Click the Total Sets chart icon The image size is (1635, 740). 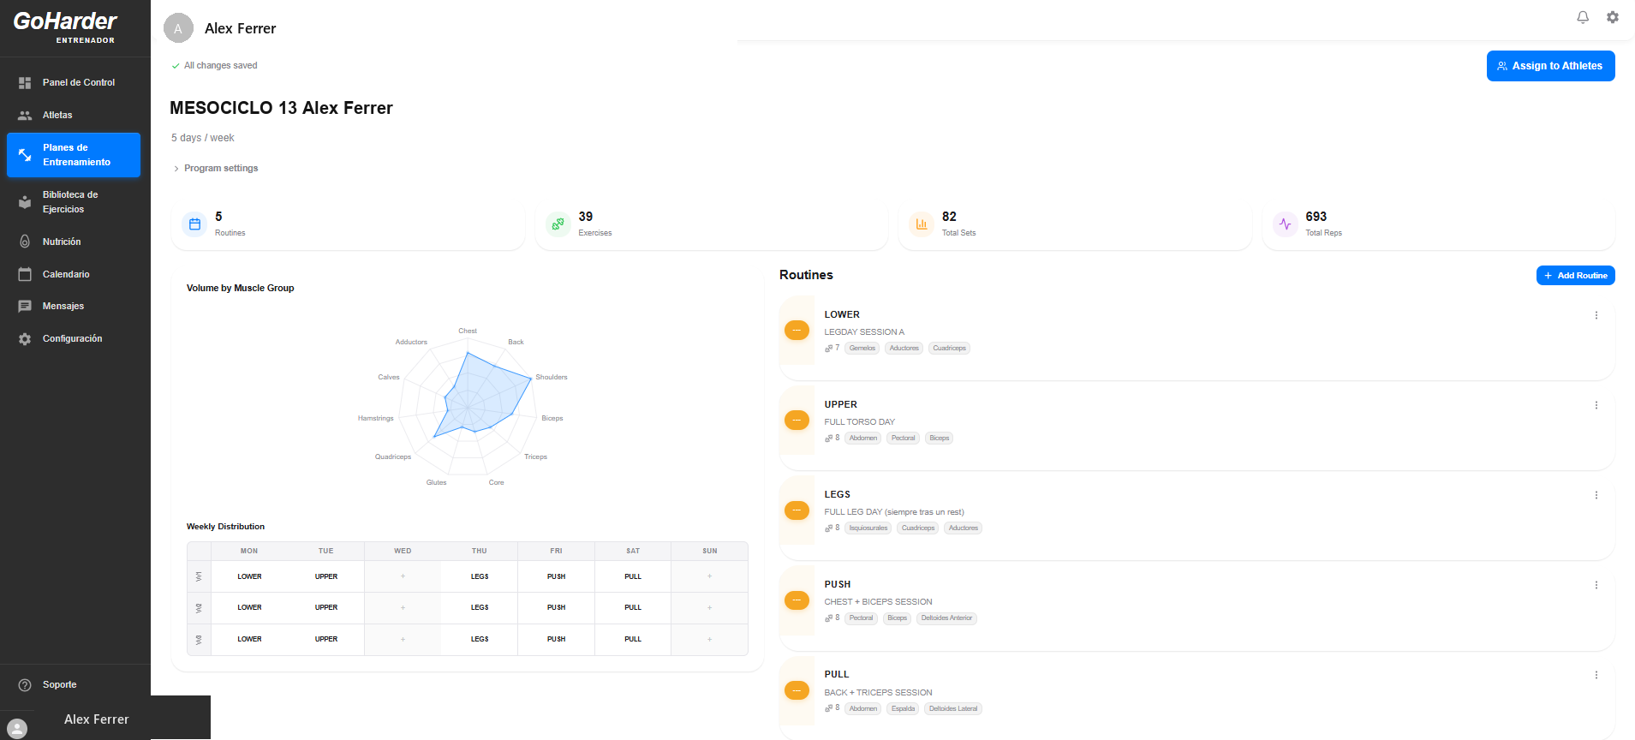(922, 224)
